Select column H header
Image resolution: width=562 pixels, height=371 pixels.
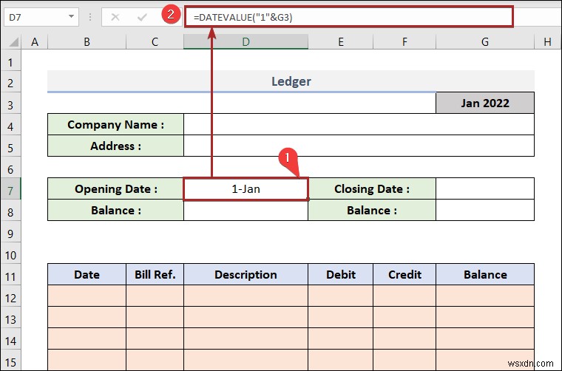(x=547, y=42)
